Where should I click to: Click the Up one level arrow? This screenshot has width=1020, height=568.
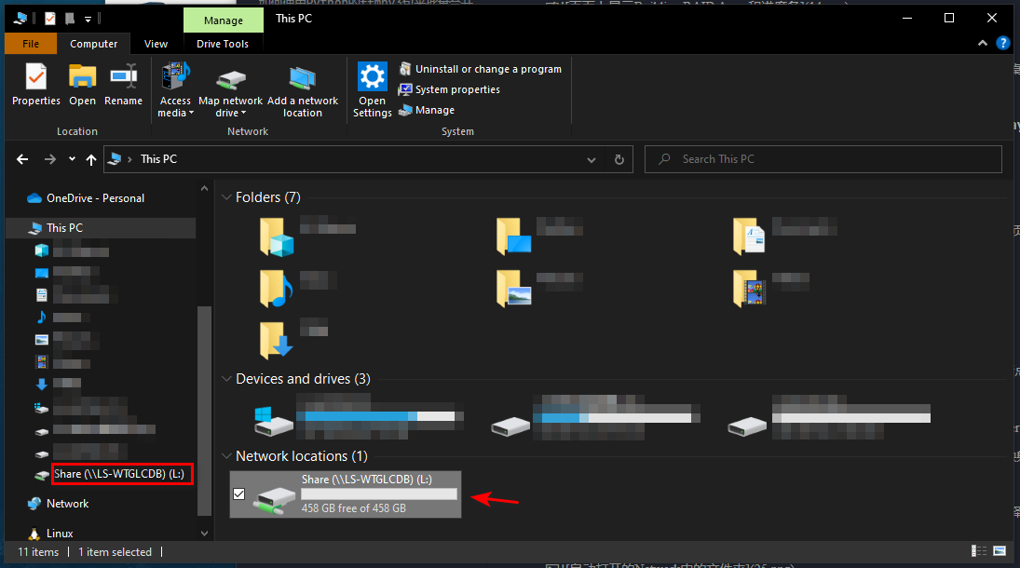point(91,159)
